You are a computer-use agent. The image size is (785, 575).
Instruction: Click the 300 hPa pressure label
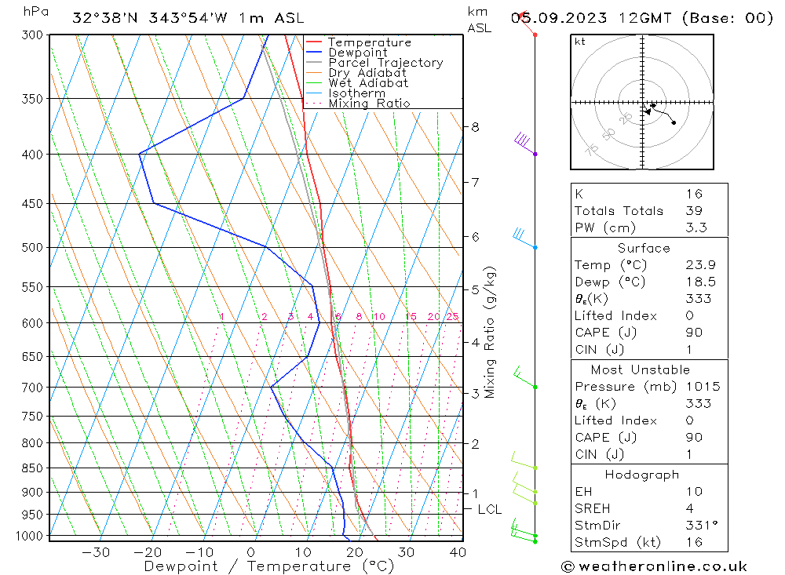point(32,35)
